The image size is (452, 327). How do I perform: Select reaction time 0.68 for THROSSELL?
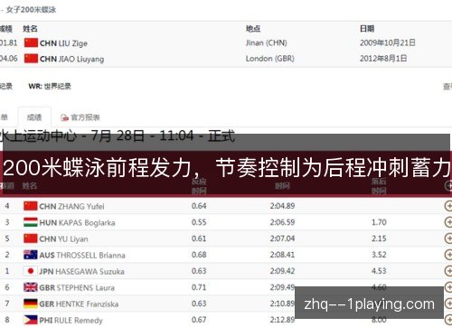199,255
